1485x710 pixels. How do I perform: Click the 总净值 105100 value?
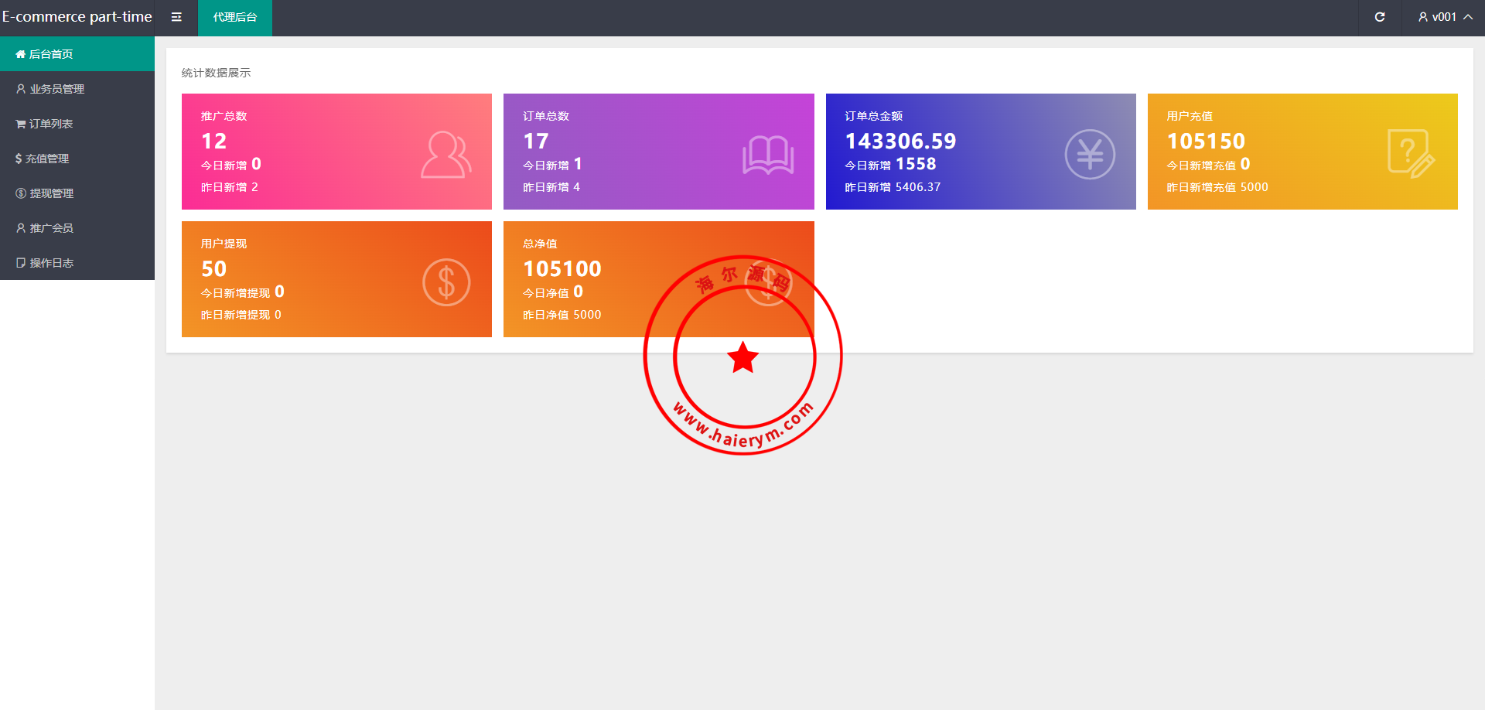(562, 269)
